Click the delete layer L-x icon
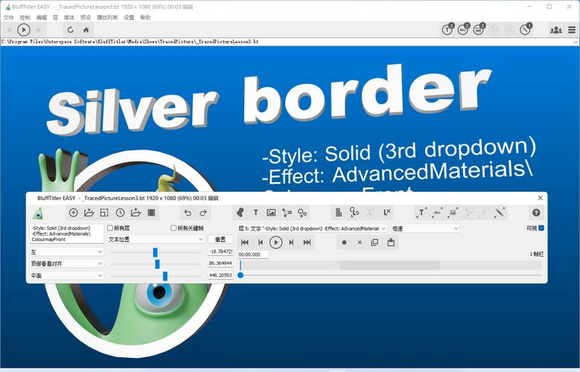Image resolution: width=580 pixels, height=372 pixels. [x=387, y=212]
